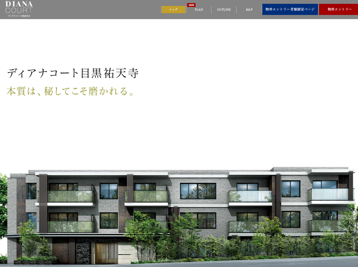Open the blue 物件エントリー者様限定ページ button

tap(290, 9)
